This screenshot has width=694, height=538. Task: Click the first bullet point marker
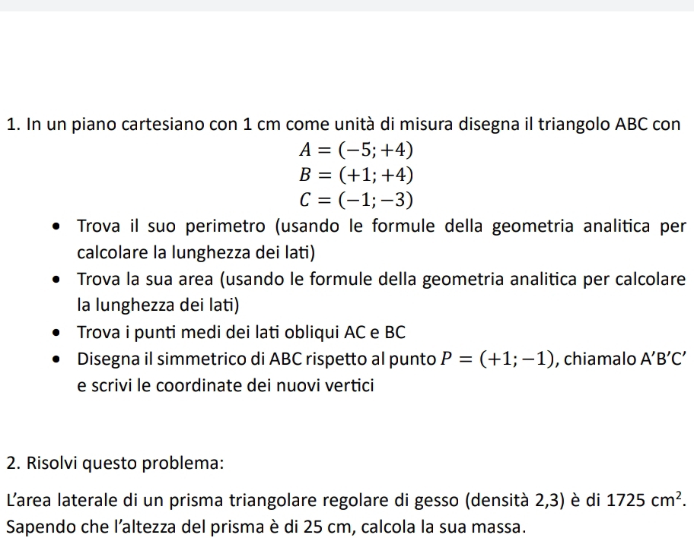click(57, 226)
